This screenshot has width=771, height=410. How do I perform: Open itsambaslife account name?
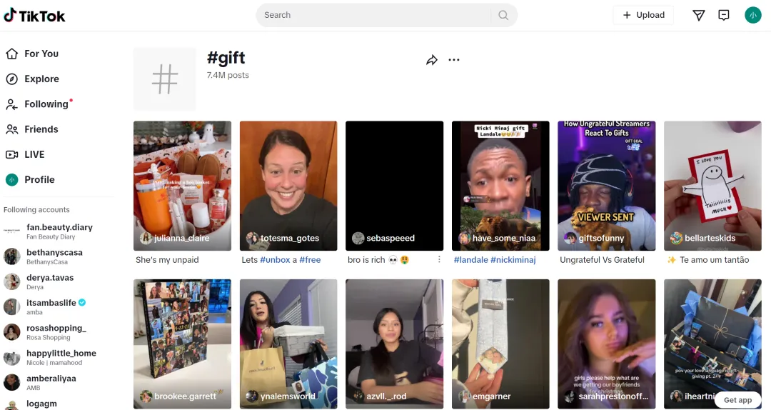coord(51,303)
